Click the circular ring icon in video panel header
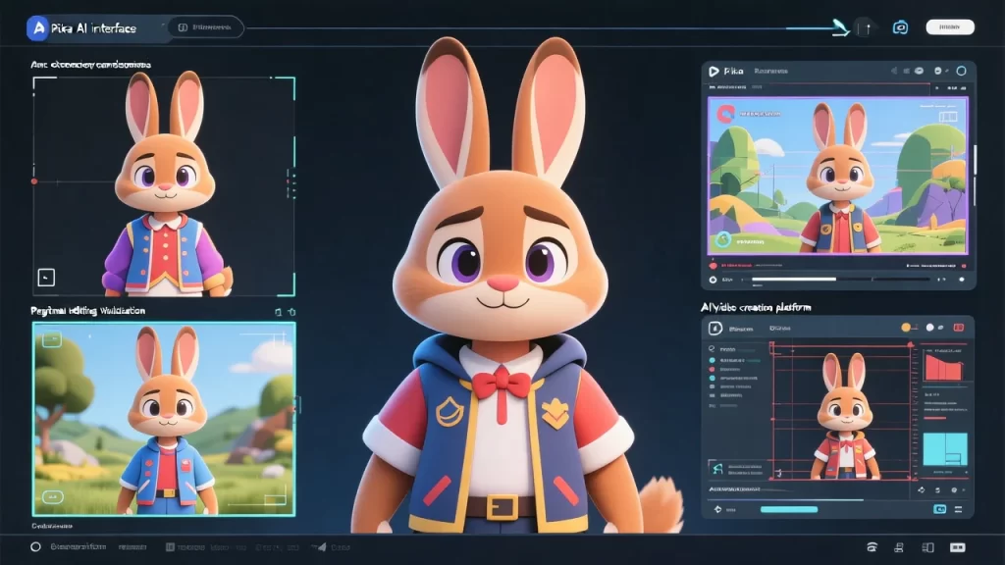This screenshot has height=565, width=1005. coord(962,71)
